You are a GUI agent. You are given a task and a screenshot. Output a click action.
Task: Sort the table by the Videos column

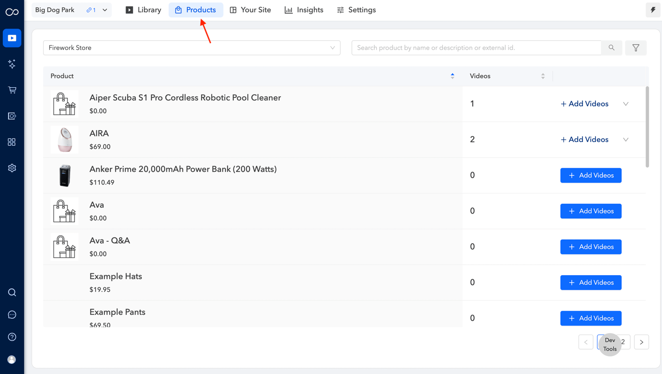543,75
